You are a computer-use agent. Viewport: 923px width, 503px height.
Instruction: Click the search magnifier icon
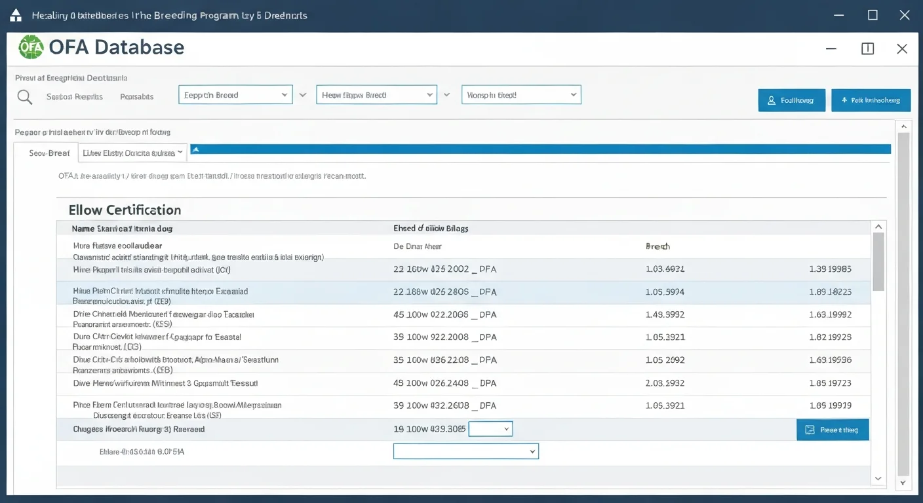24,96
